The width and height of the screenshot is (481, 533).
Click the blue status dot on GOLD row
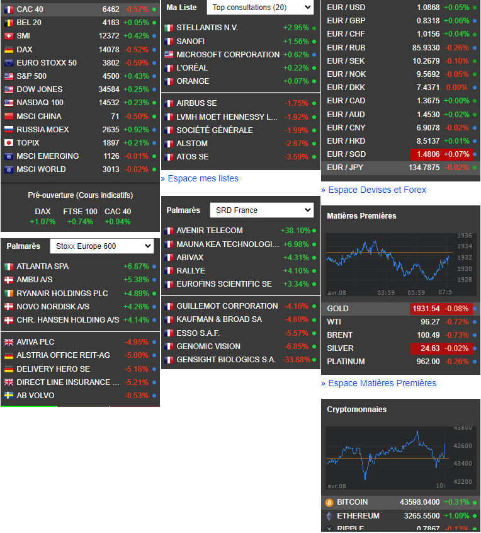coord(475,309)
